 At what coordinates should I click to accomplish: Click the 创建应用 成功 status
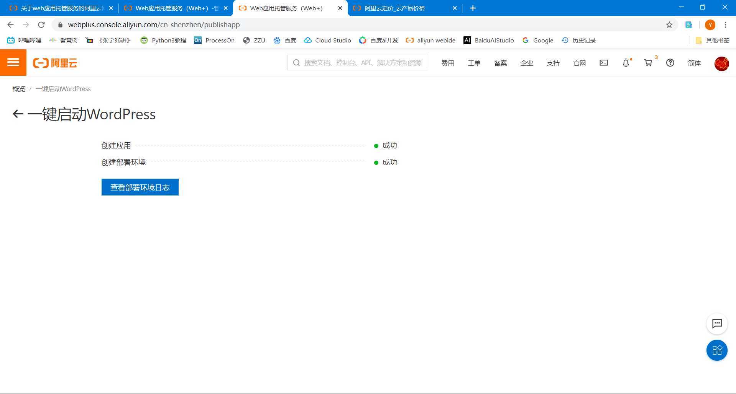(x=386, y=145)
